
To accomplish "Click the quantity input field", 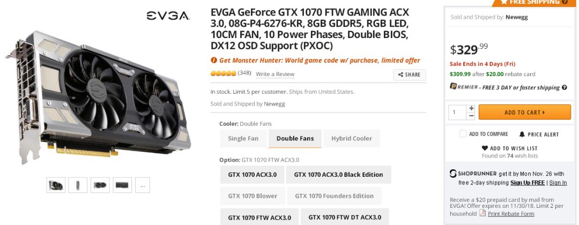I will tap(458, 112).
